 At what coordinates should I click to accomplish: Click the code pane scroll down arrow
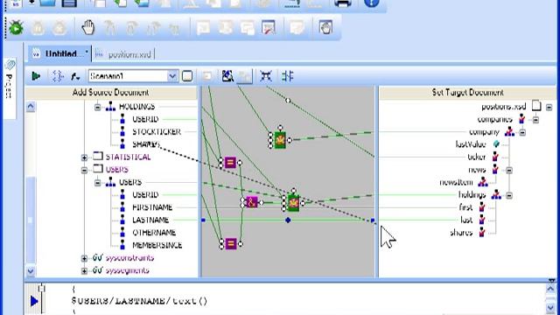(x=550, y=307)
